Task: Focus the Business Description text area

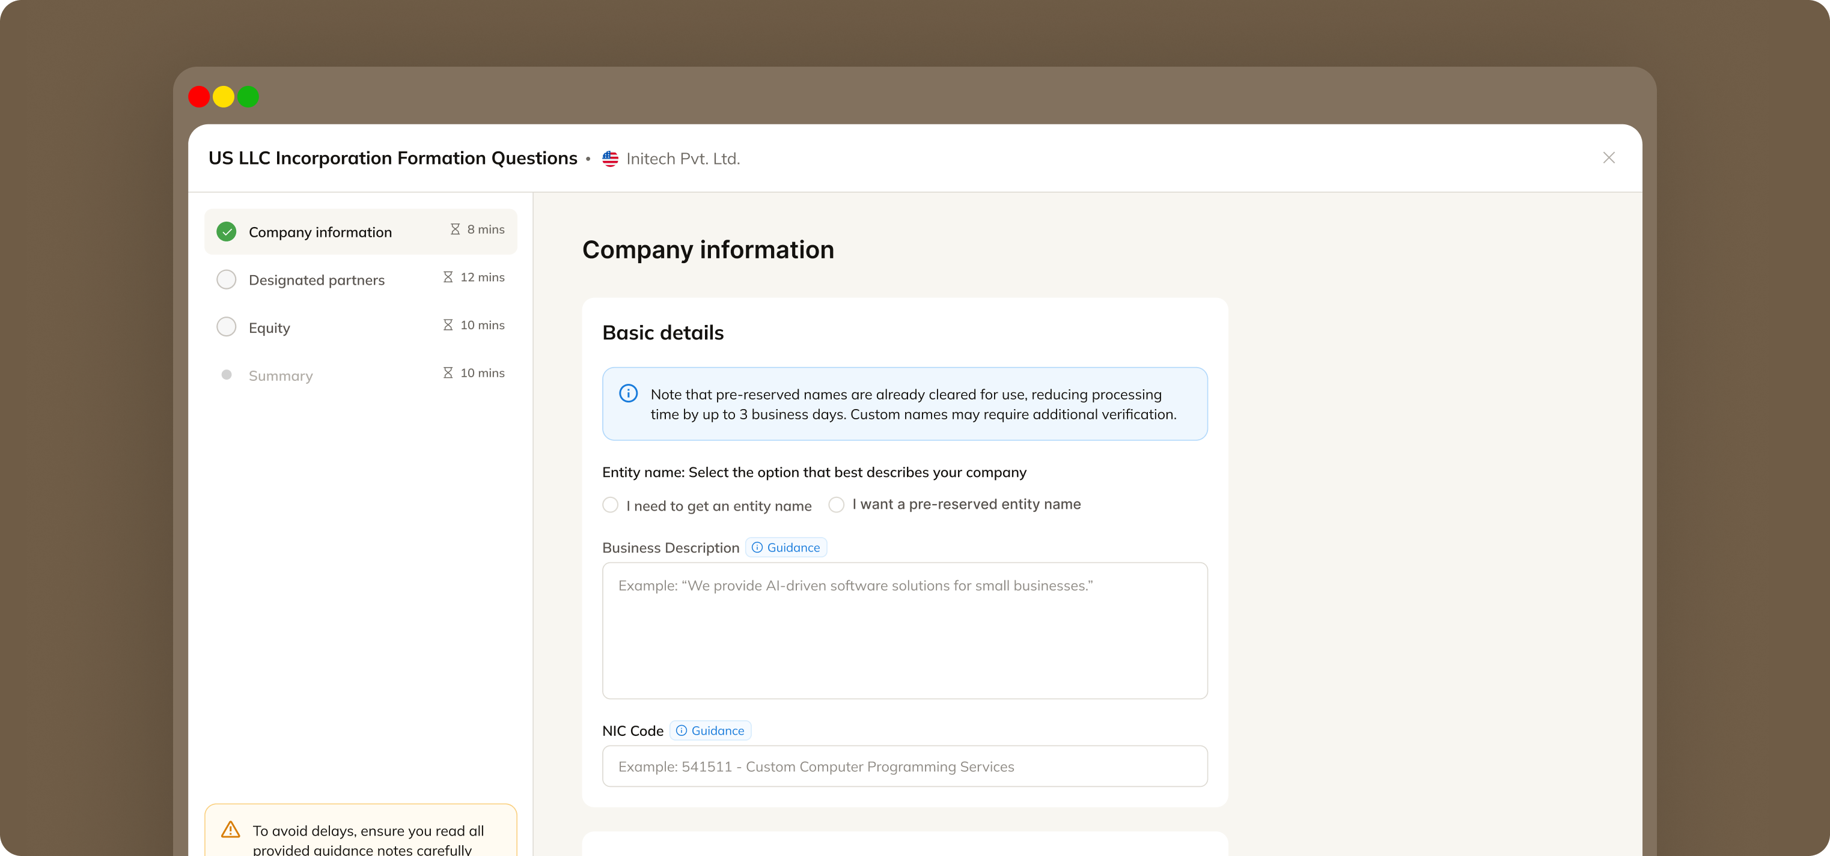Action: [904, 630]
